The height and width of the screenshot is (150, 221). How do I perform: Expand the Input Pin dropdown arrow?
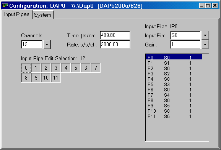coord(205,35)
